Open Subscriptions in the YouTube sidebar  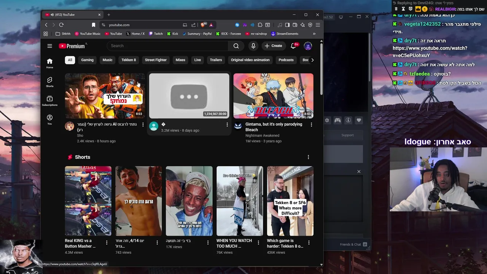(49, 101)
